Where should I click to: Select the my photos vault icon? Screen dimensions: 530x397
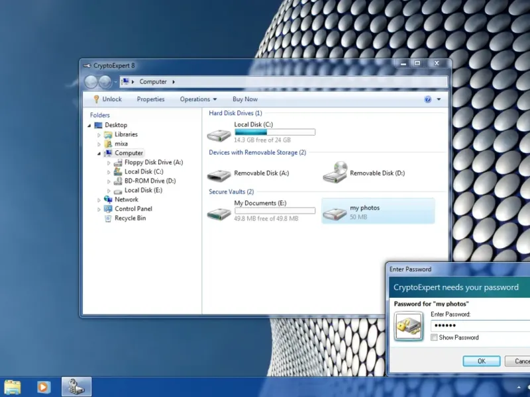335,213
